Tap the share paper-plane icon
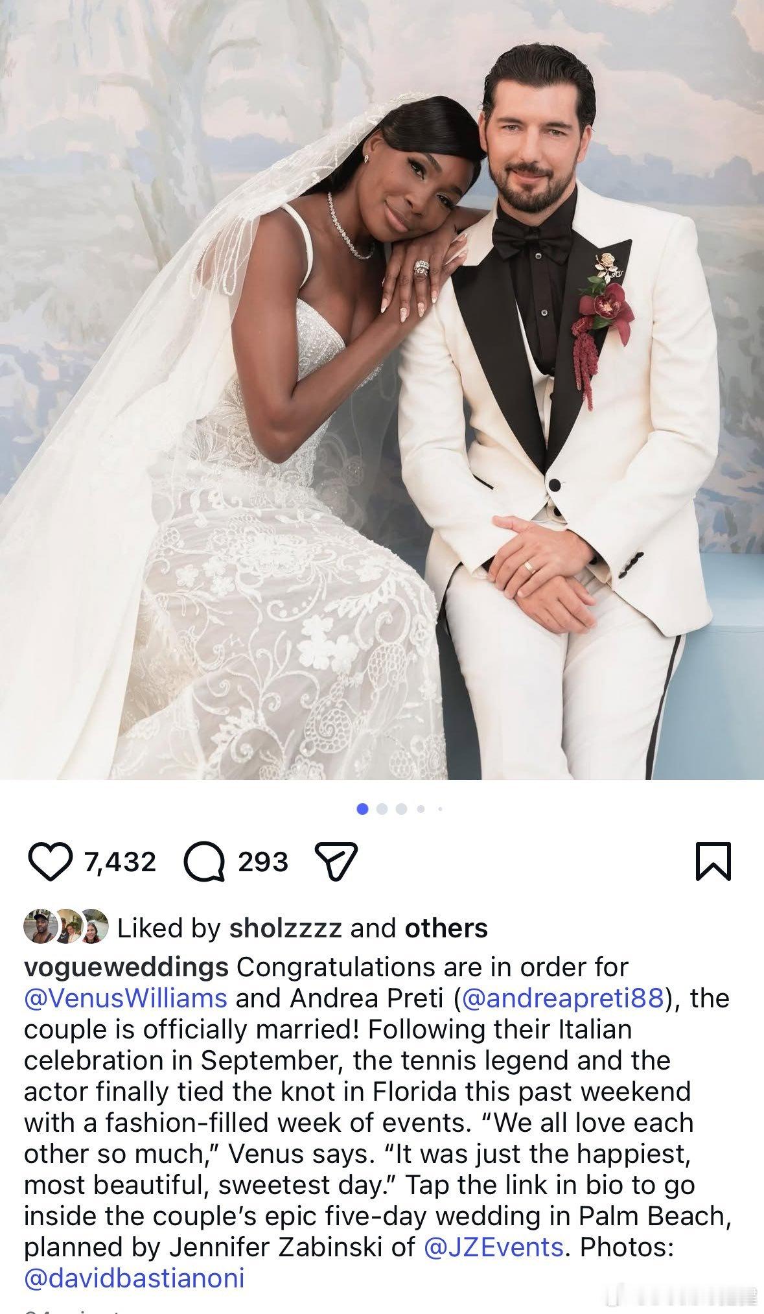764x1314 pixels. 336,862
